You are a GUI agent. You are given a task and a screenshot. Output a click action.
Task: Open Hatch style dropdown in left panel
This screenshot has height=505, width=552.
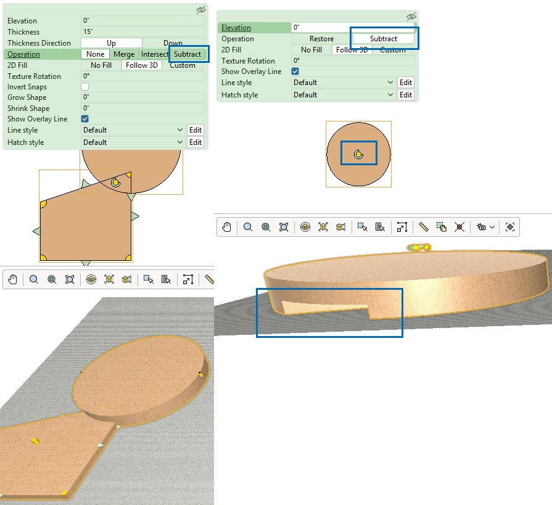pos(133,142)
